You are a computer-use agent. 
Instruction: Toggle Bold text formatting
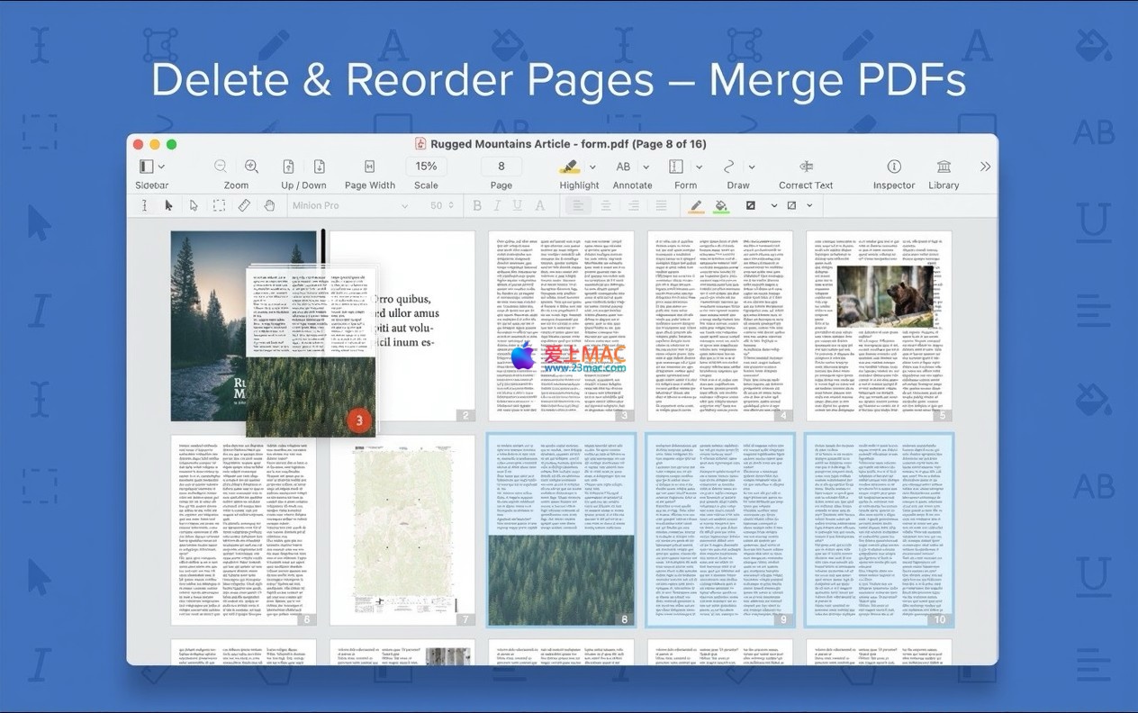click(477, 205)
